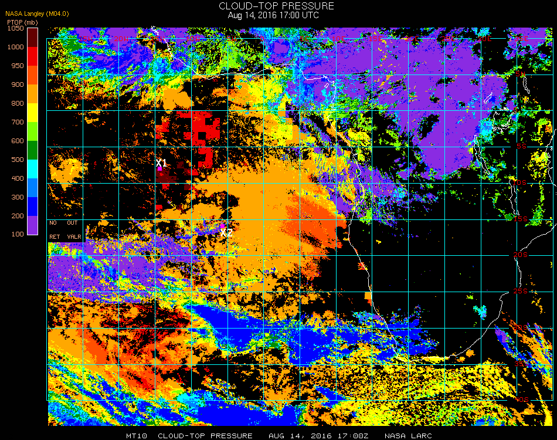The image size is (557, 440).
Task: Click the 400 legend value
Action: click(x=18, y=178)
